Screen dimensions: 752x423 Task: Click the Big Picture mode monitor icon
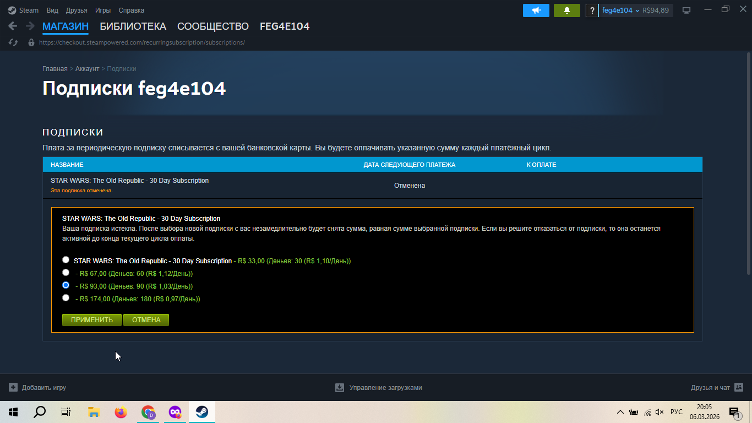[x=686, y=10]
